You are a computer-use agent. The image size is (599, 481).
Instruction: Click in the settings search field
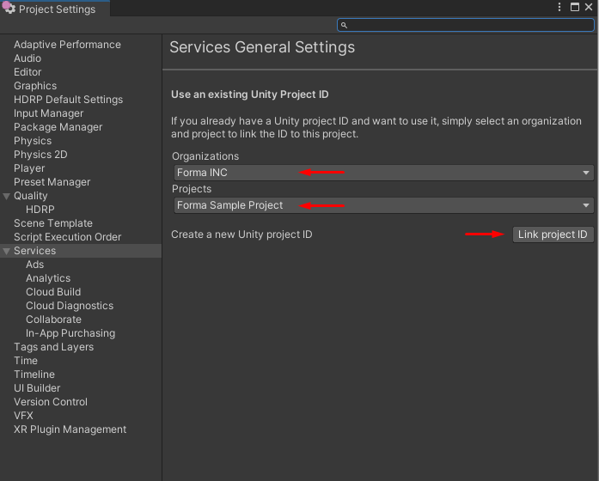[468, 26]
